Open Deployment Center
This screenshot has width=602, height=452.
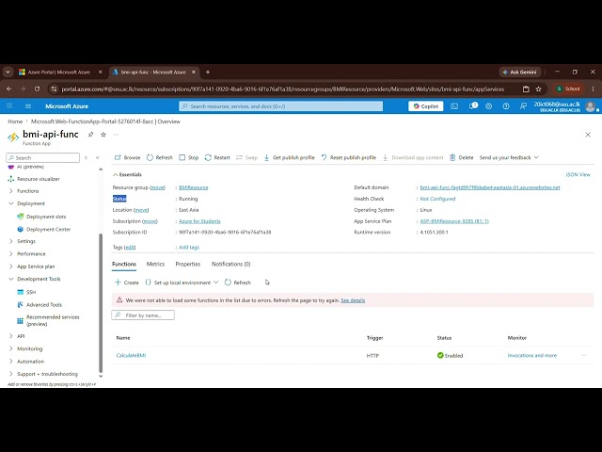[x=44, y=230]
